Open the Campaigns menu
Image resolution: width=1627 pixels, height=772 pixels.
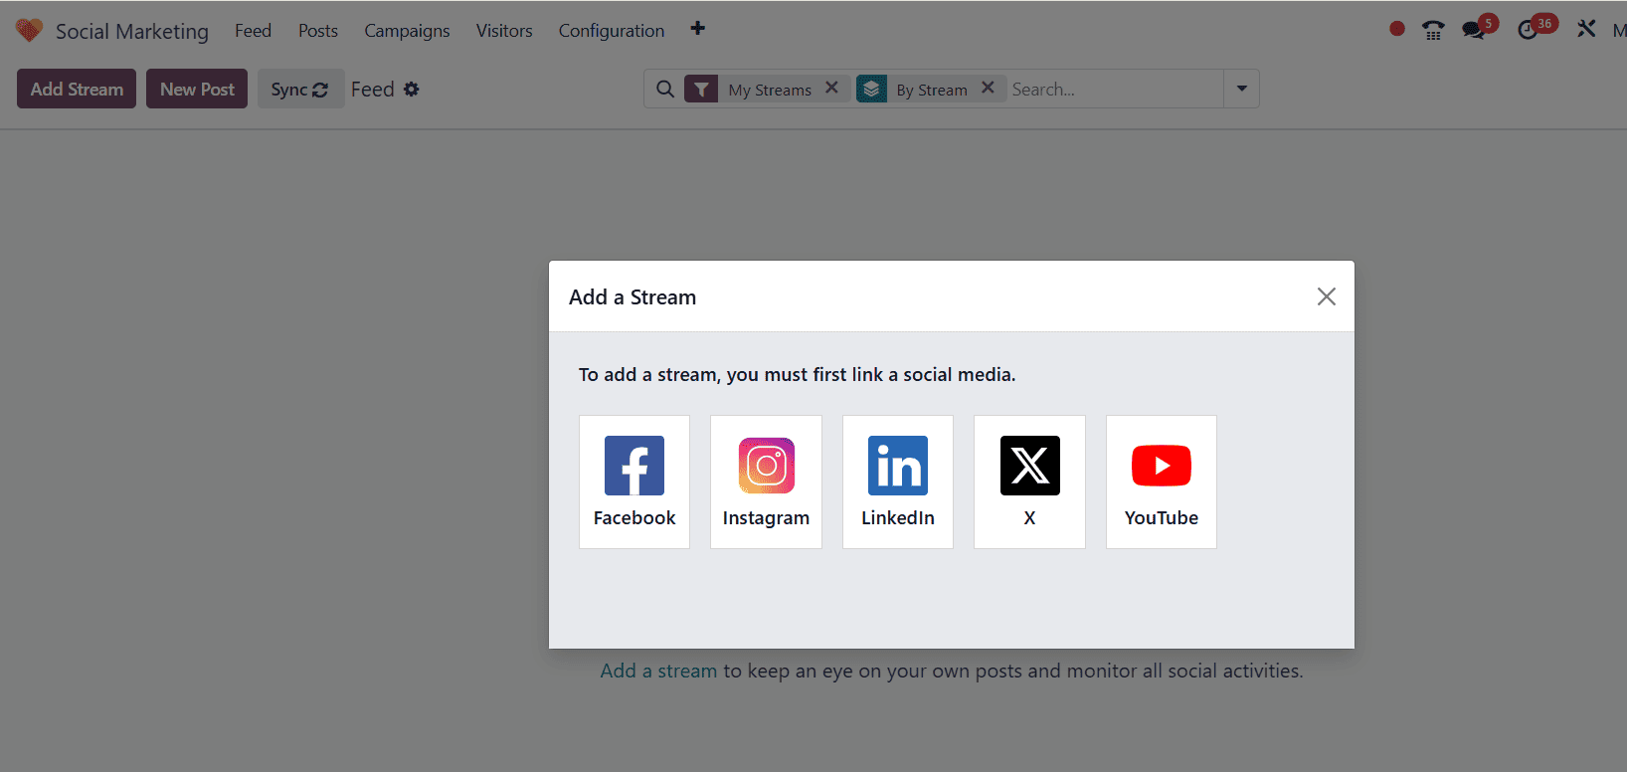coord(407,31)
